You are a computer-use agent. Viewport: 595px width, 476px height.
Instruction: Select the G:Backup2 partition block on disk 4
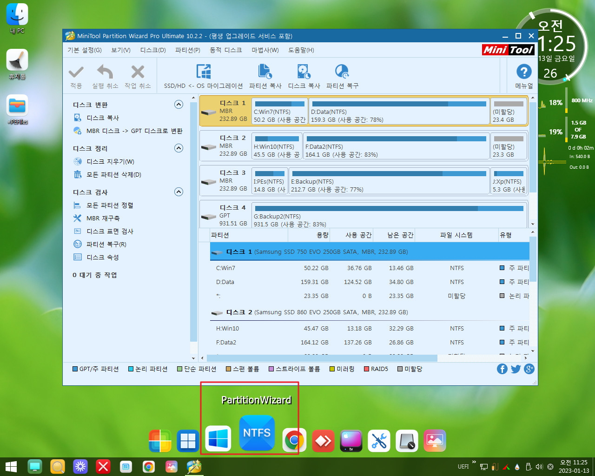(389, 215)
